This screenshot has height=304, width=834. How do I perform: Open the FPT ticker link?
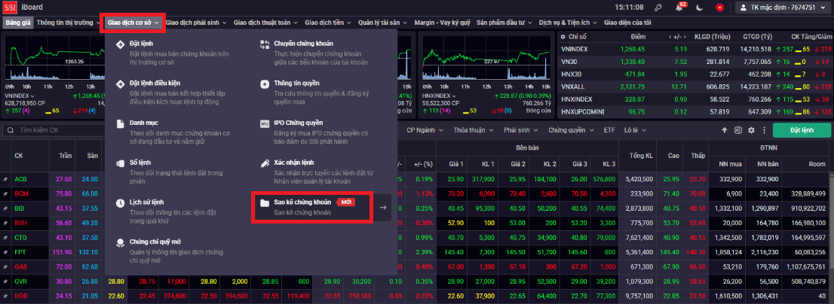[20, 252]
